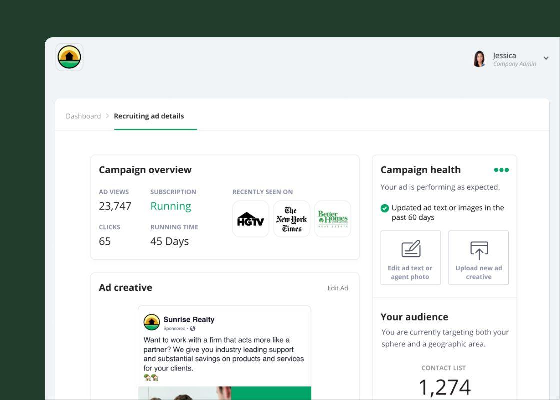Screen dimensions: 560x400
Task: Click Upload new ad creative button
Action: [478, 258]
